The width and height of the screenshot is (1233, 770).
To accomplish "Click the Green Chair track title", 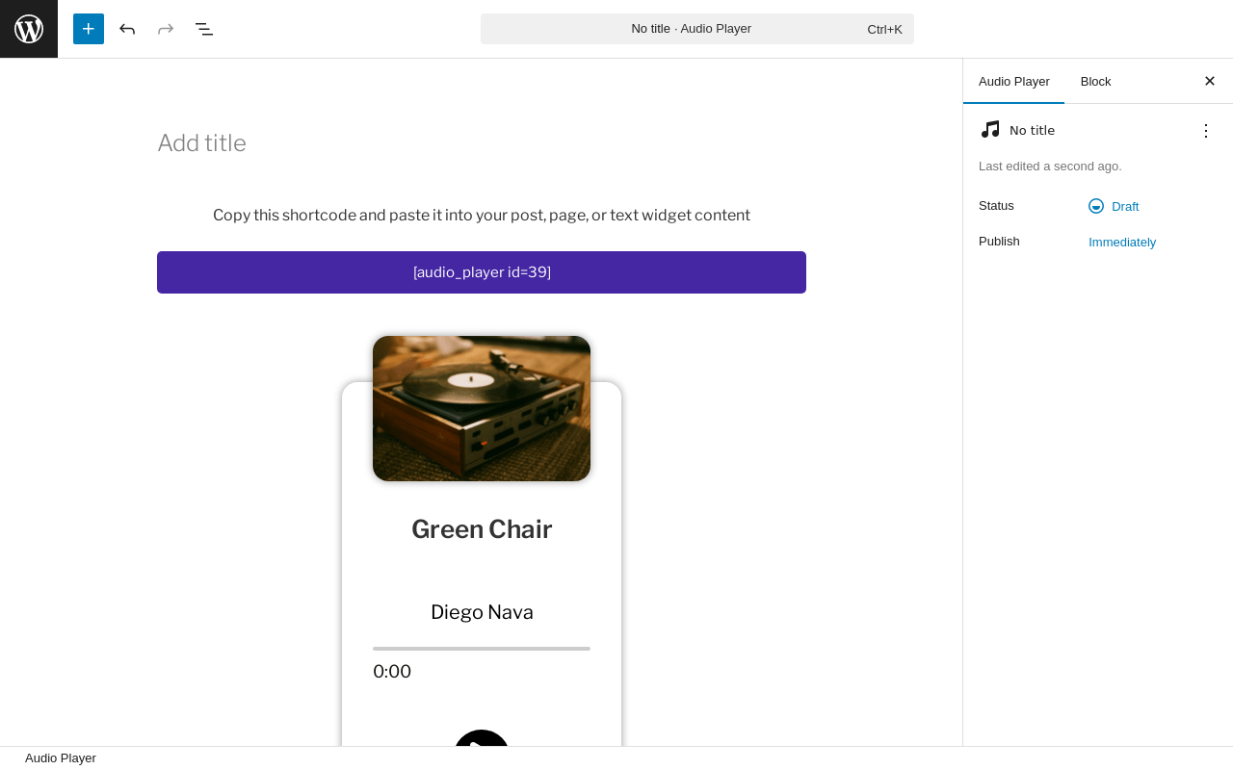I will [482, 529].
